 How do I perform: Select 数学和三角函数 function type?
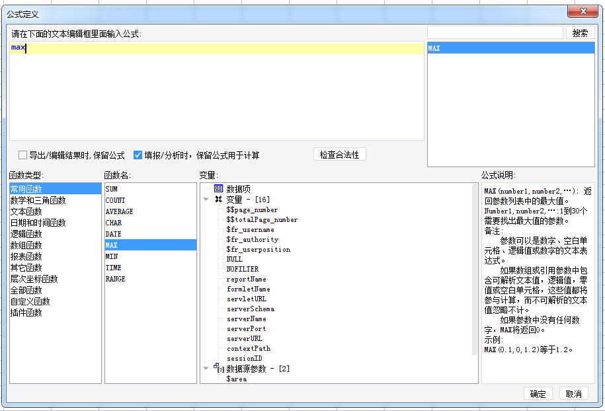click(56, 200)
